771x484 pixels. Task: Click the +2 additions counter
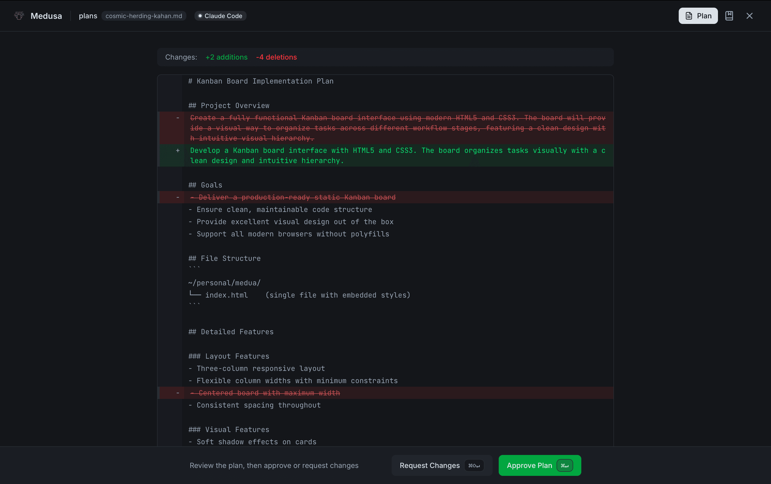click(226, 57)
